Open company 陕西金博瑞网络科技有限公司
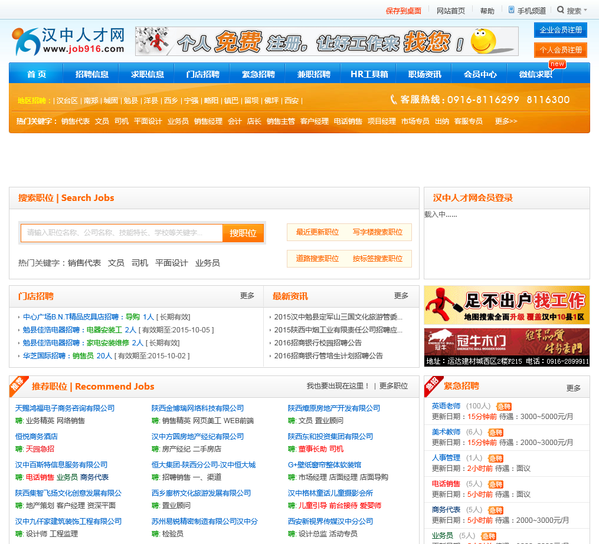 click(198, 408)
